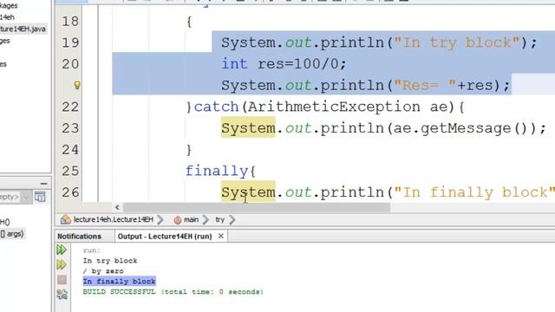Screen dimensions: 555x312
Task: Click the main breadcrumb item
Action: click(191, 219)
